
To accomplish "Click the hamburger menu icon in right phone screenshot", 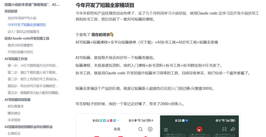I will (166, 130).
